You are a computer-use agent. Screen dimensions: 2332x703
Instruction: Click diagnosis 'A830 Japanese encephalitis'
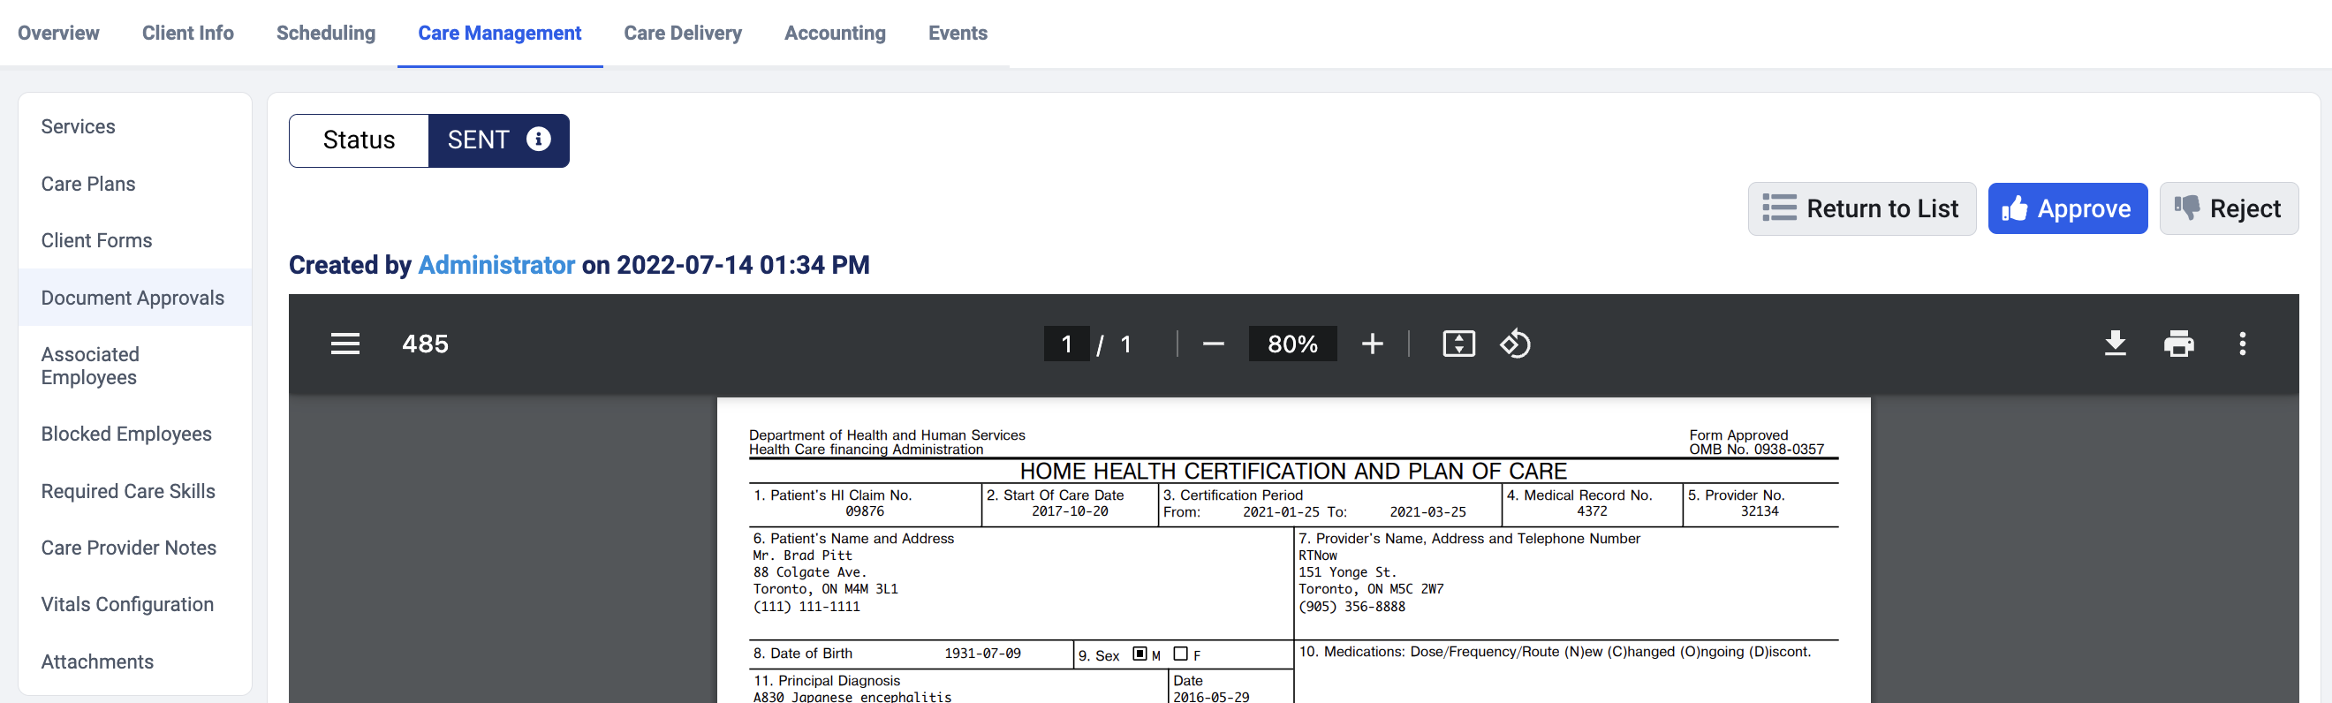(x=852, y=697)
